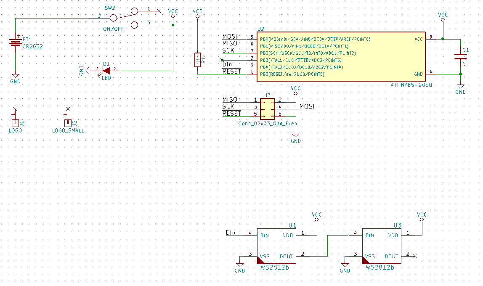Select the DIn net label at U1

(231, 233)
